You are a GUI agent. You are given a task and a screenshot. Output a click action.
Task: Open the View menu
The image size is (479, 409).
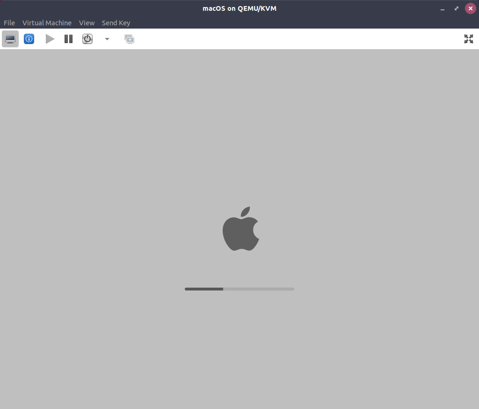click(87, 23)
